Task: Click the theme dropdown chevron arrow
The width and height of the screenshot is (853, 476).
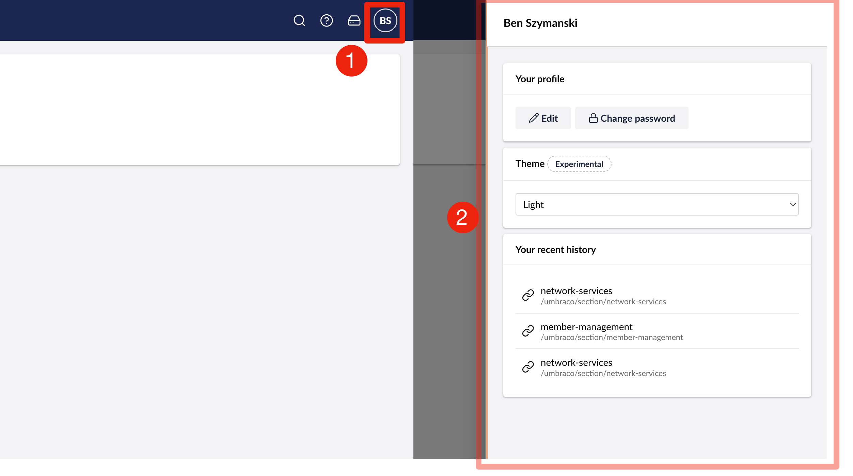Action: pyautogui.click(x=792, y=204)
